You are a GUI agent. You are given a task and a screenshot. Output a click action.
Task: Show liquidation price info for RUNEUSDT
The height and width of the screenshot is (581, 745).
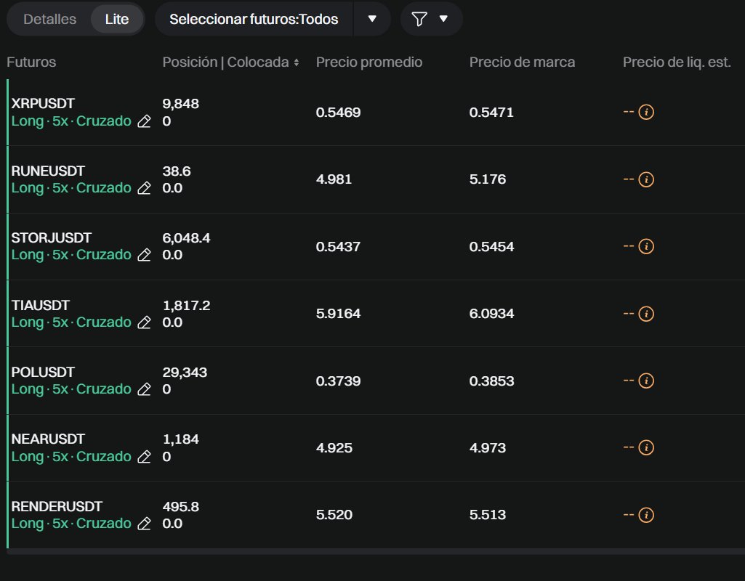click(x=646, y=179)
